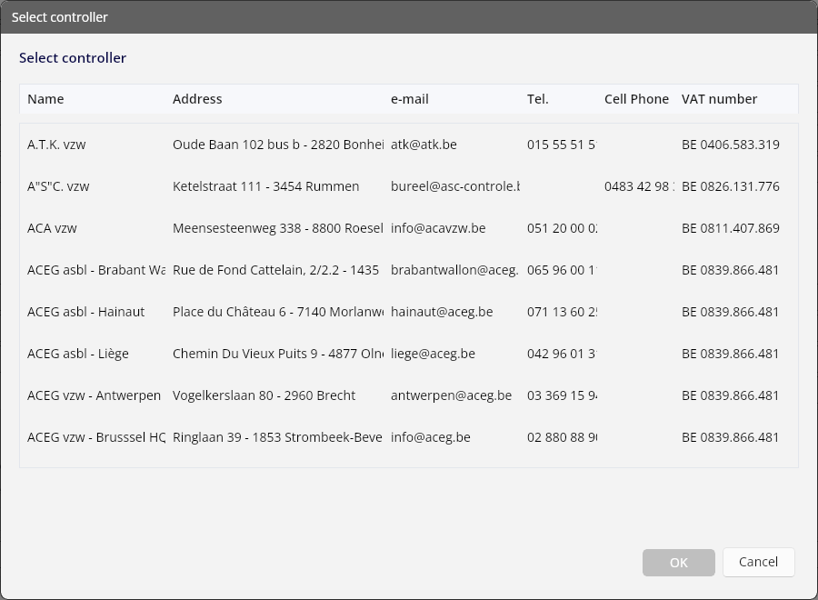Pick the ACEG asbl - Hainaut entry
818x600 pixels.
point(408,312)
